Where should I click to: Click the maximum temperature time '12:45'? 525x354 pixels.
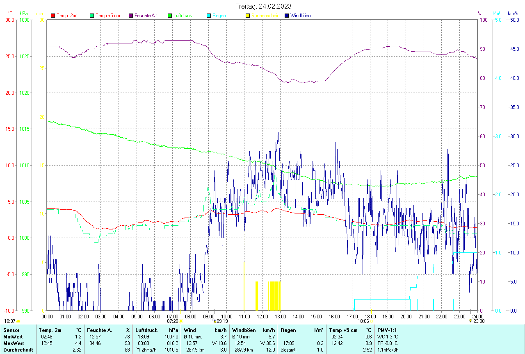click(47, 343)
